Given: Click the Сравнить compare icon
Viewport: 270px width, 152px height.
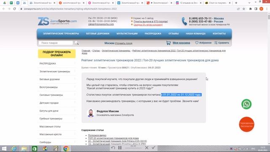Looking at the screenshot, I should pos(216,43).
